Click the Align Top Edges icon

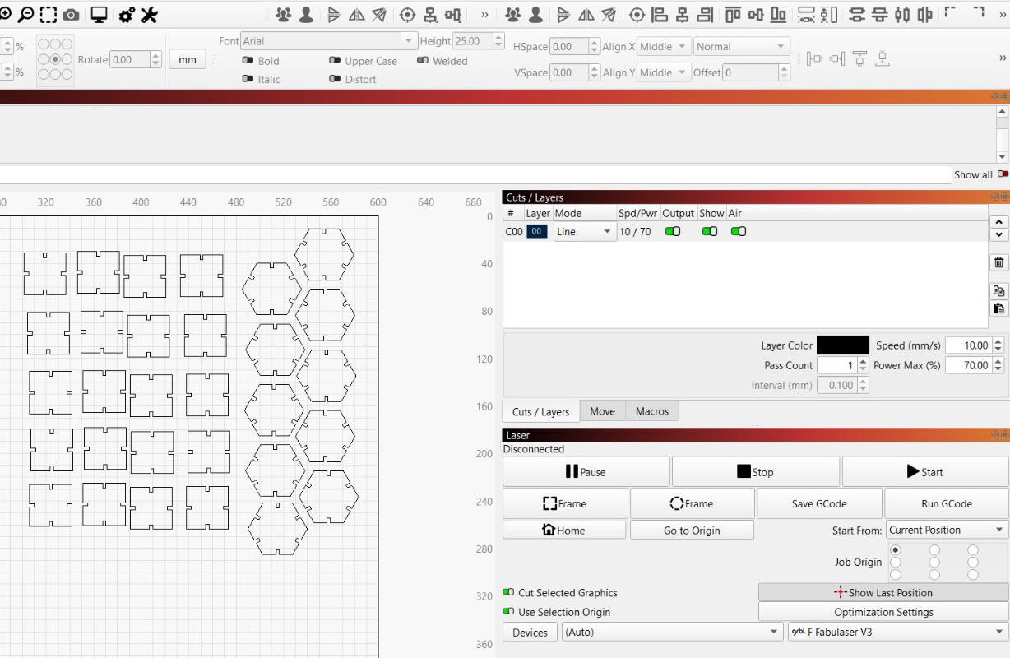(733, 14)
